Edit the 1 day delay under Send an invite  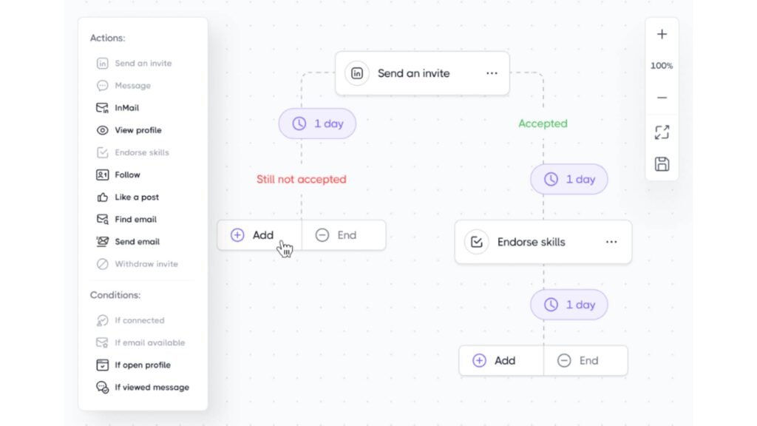(317, 124)
